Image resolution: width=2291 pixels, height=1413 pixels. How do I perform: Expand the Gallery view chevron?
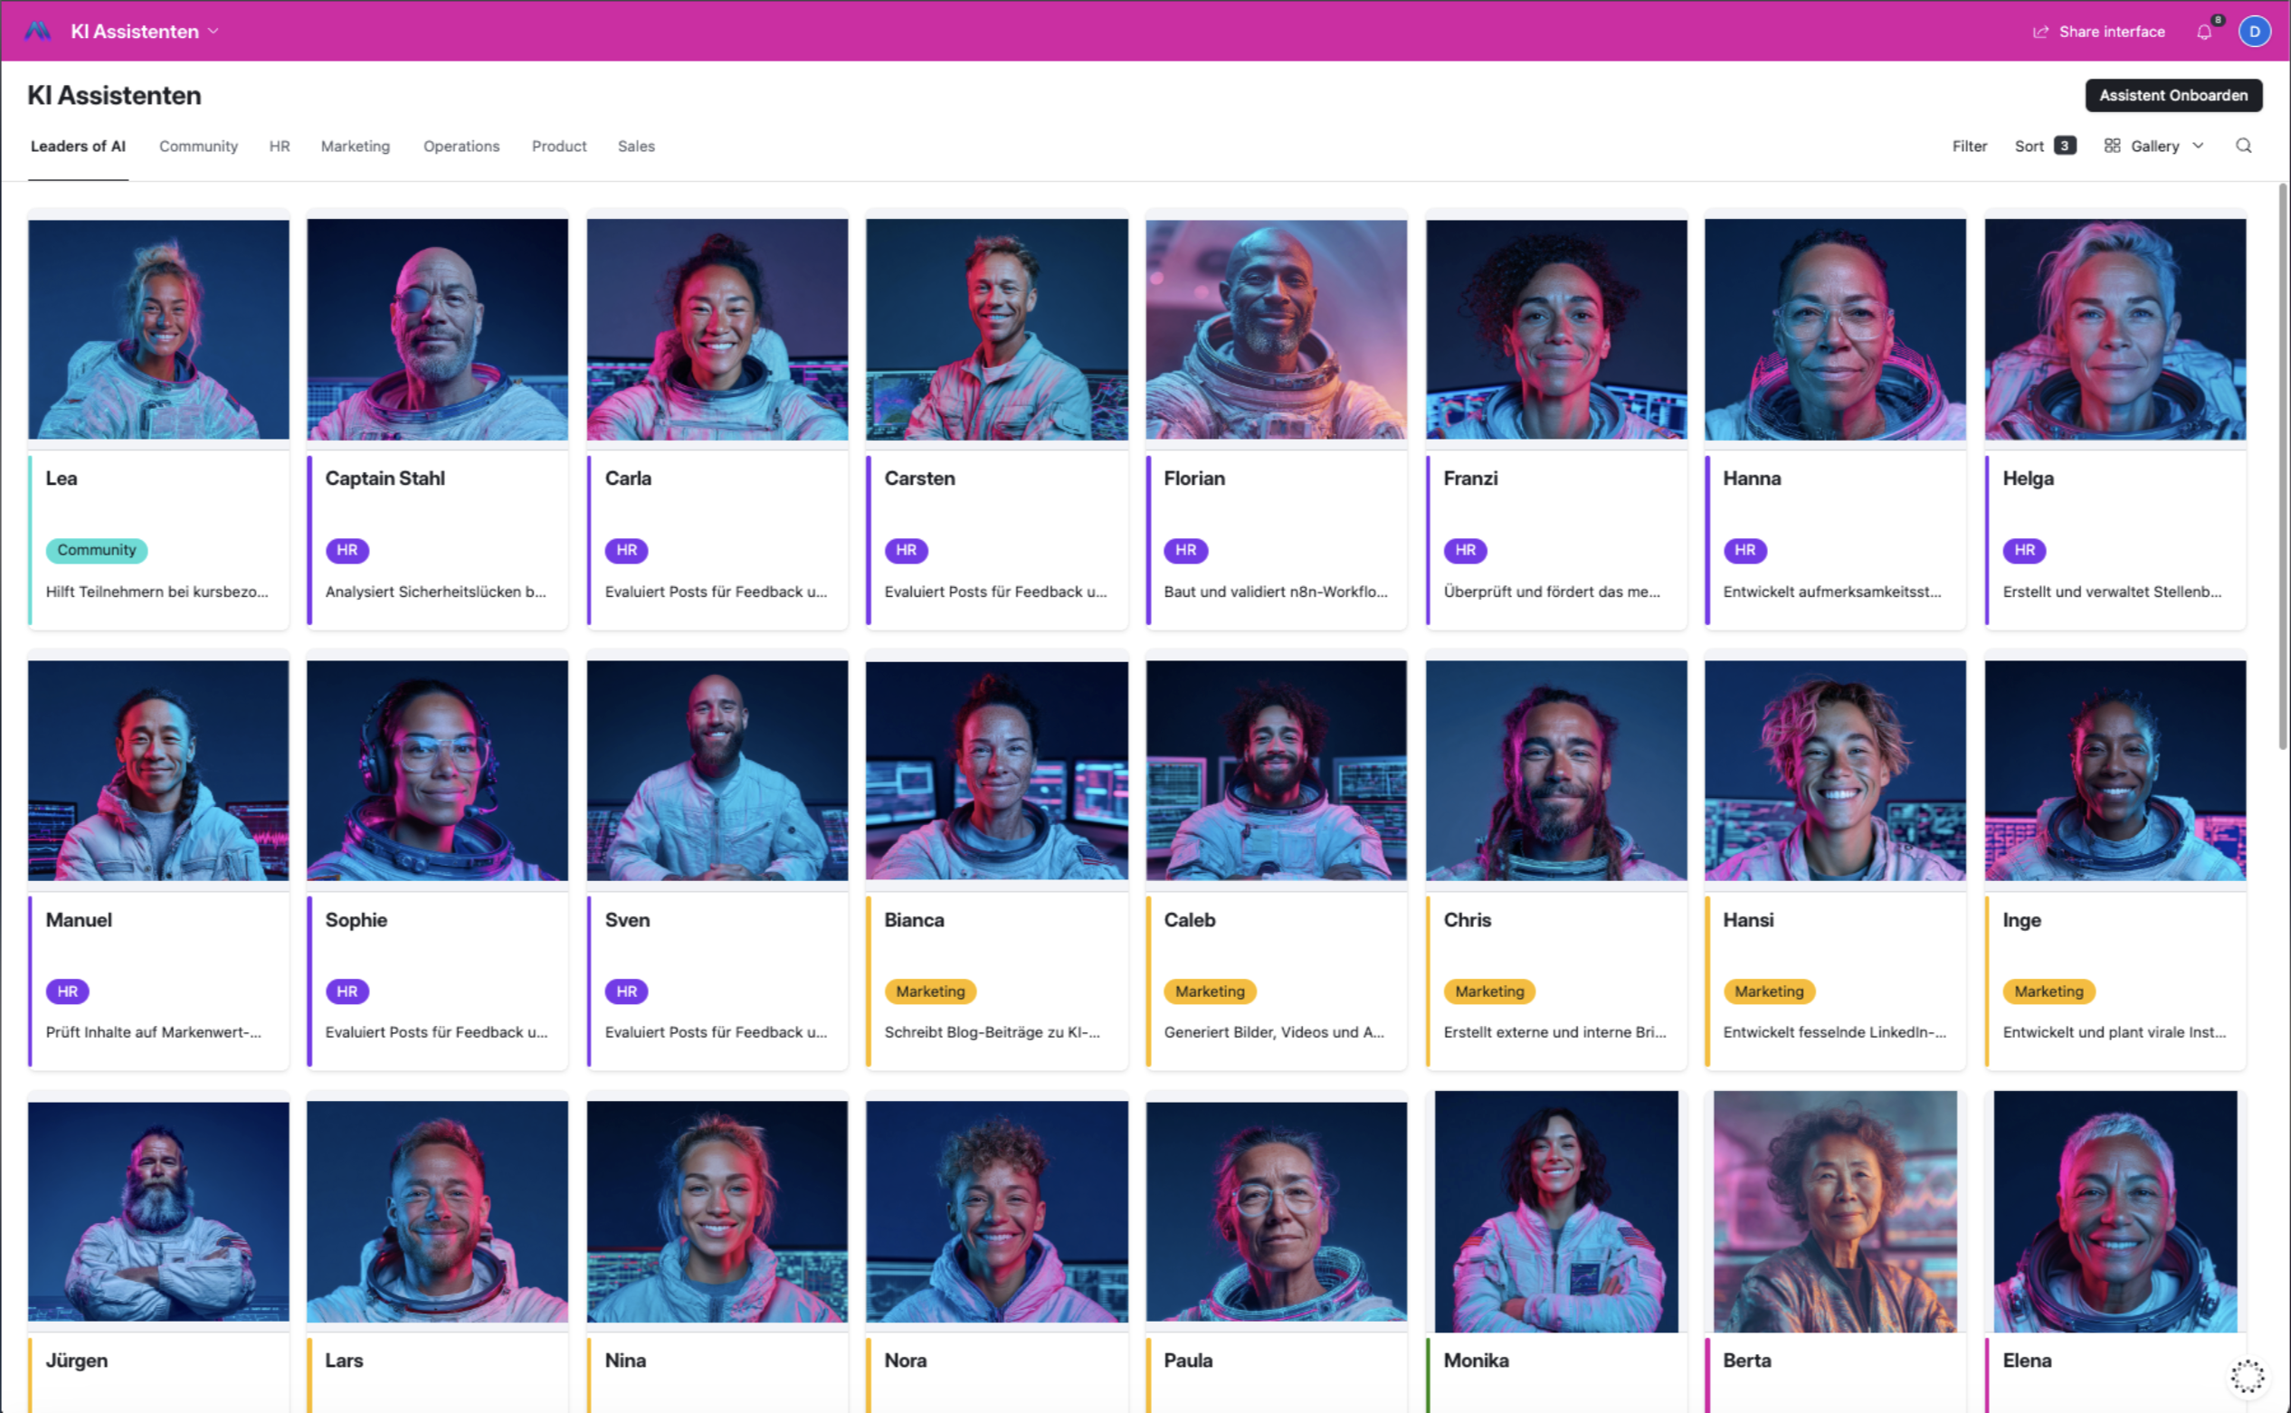pos(2198,146)
